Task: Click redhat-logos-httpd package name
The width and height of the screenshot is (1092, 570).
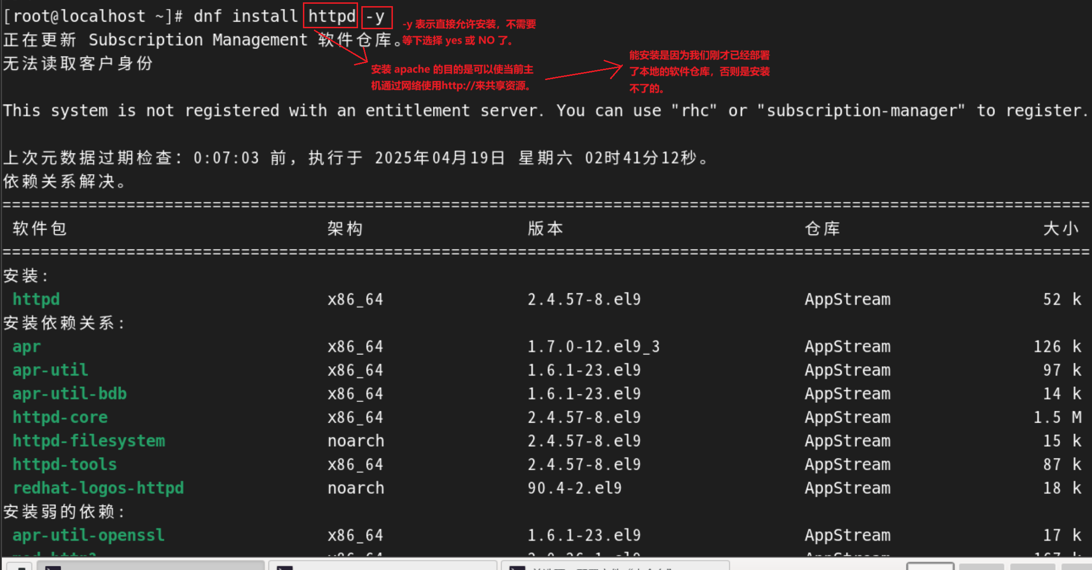Action: [x=98, y=488]
